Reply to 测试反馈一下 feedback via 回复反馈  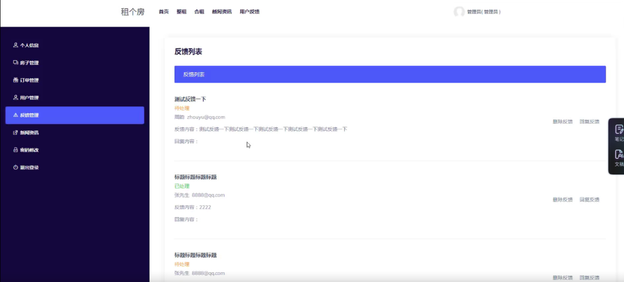tap(589, 122)
